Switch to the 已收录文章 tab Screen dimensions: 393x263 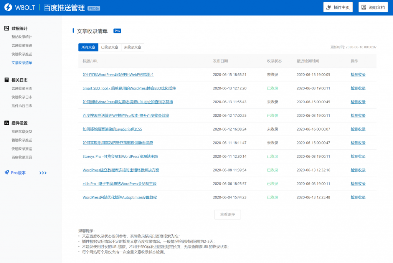click(x=111, y=47)
